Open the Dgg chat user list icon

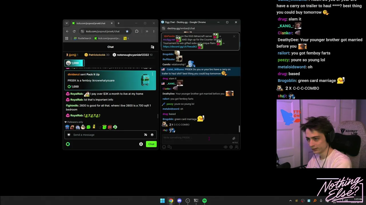point(236,147)
